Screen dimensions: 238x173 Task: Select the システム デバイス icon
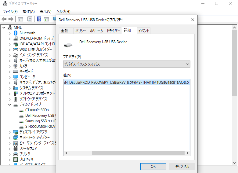pos(16,88)
